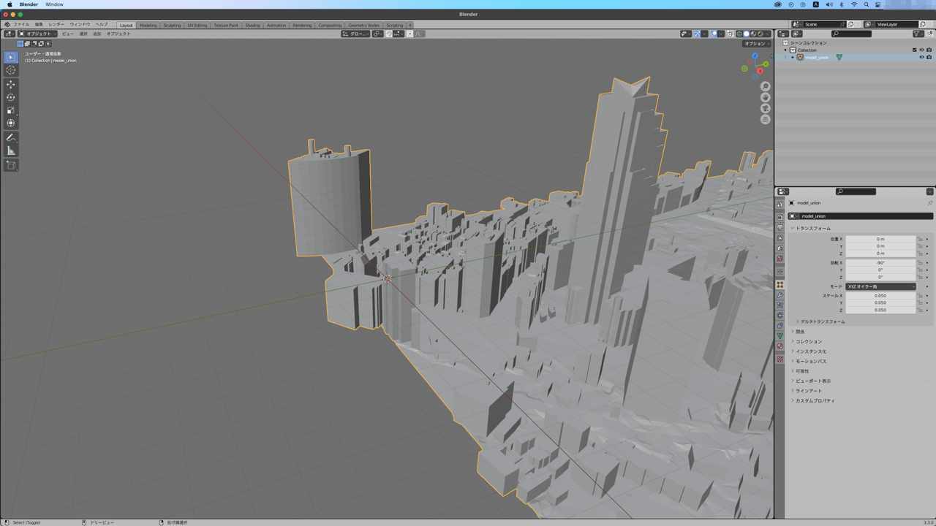This screenshot has height=526, width=936.
Task: Select the Rotate tool
Action: (10, 97)
